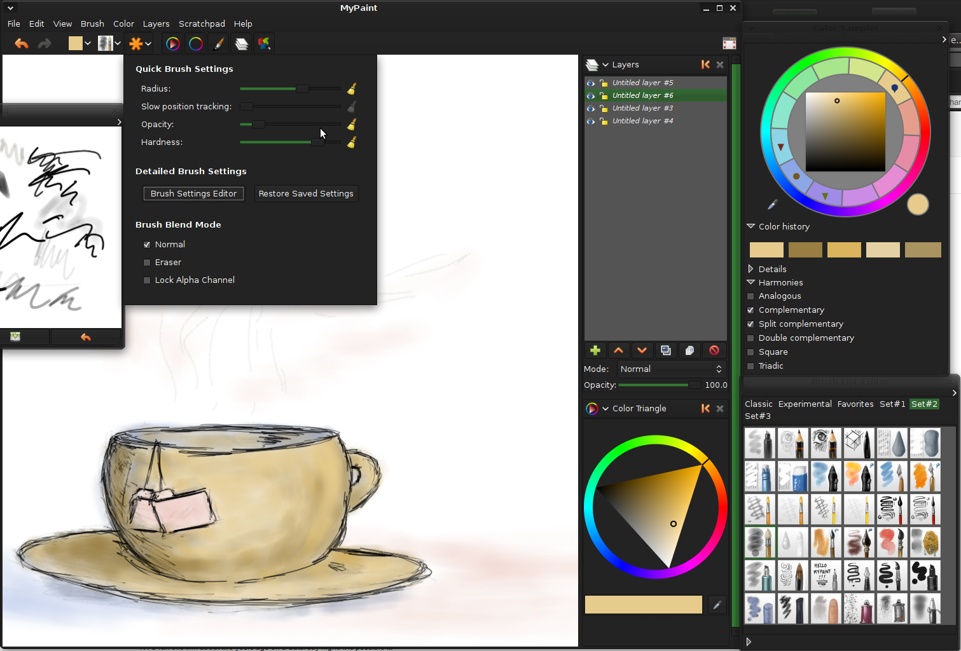This screenshot has height=651, width=961.
Task: Click the Undo arrow in the toolbar
Action: click(x=22, y=43)
